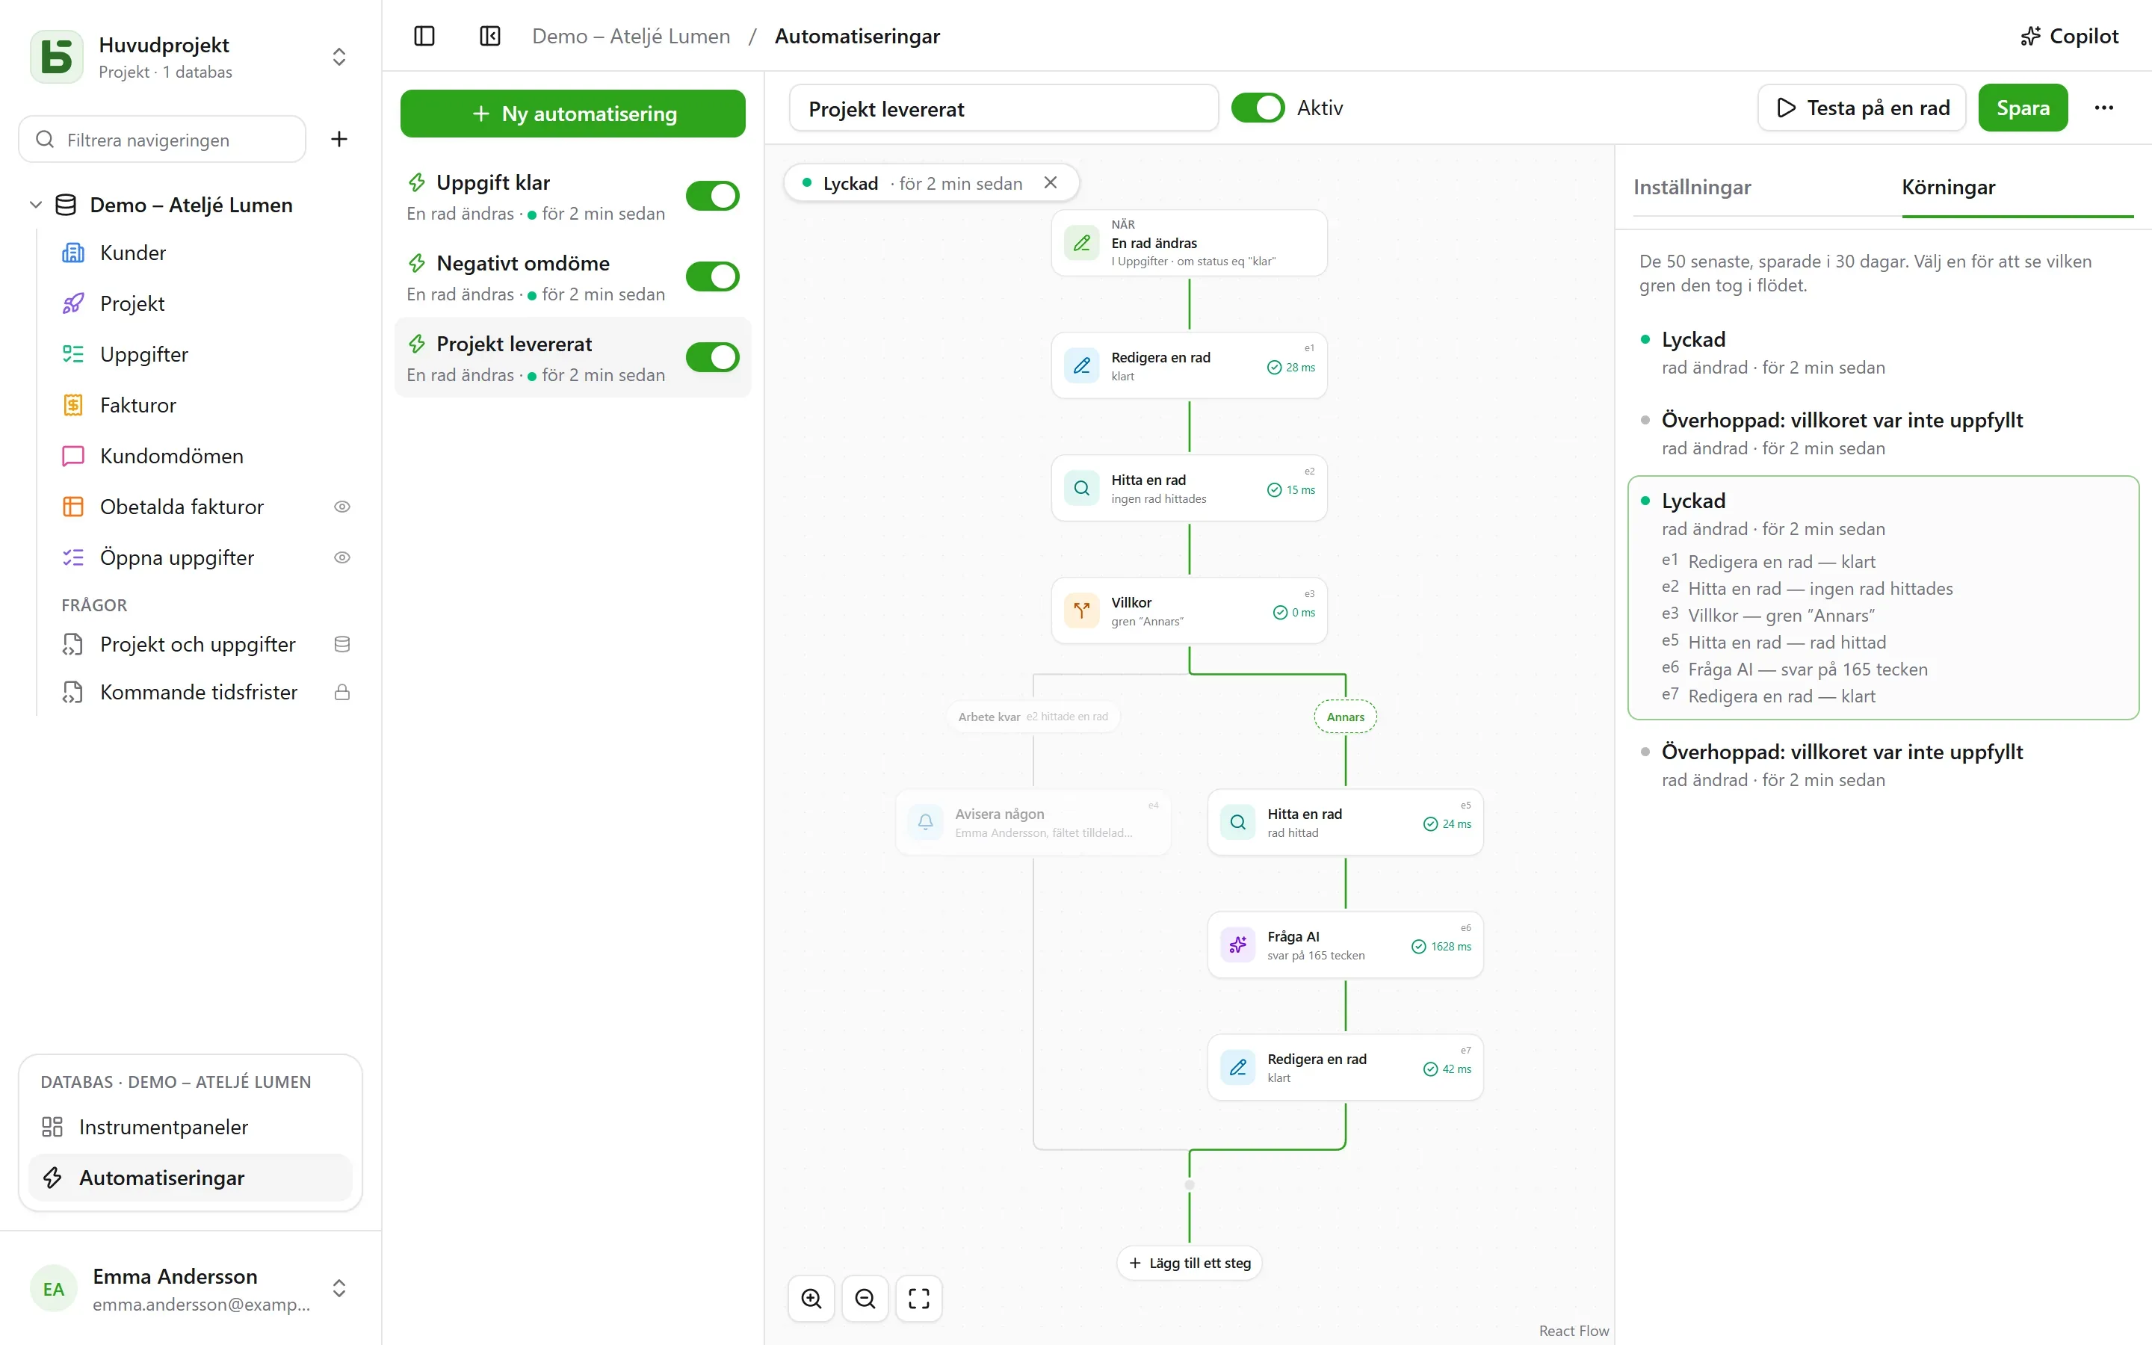Open Automatiseringar in sidebar
This screenshot has width=2152, height=1345.
191,1178
